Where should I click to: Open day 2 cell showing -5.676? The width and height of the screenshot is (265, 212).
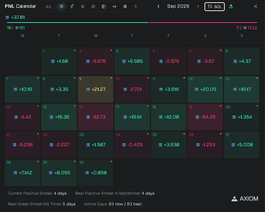point(96,61)
